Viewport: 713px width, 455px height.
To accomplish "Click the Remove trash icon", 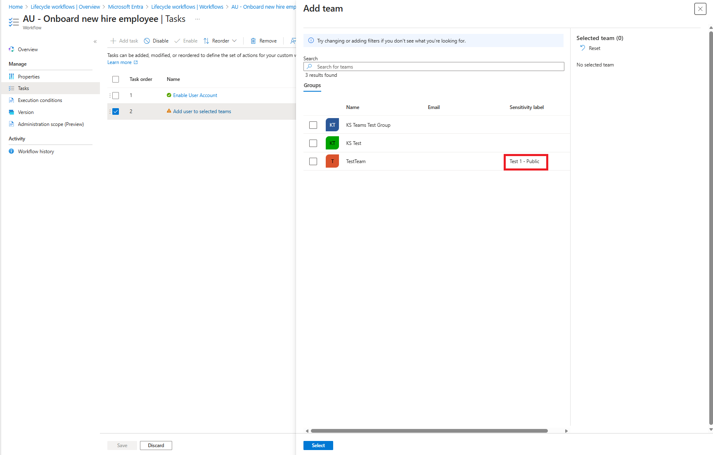I will [253, 40].
